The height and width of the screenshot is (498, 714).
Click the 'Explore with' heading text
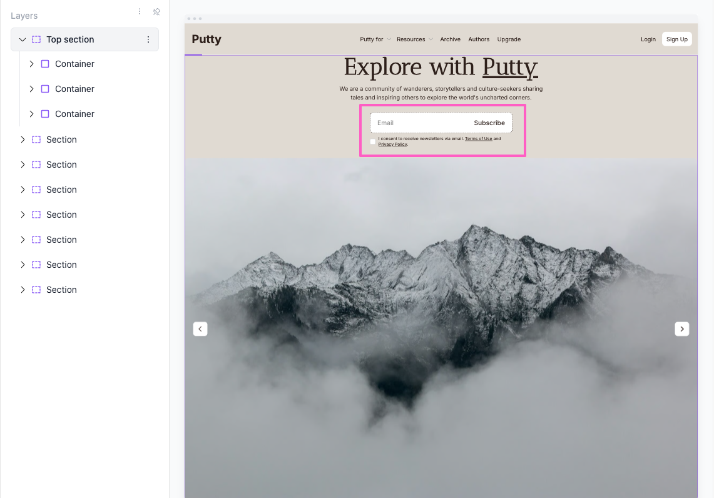tap(409, 67)
